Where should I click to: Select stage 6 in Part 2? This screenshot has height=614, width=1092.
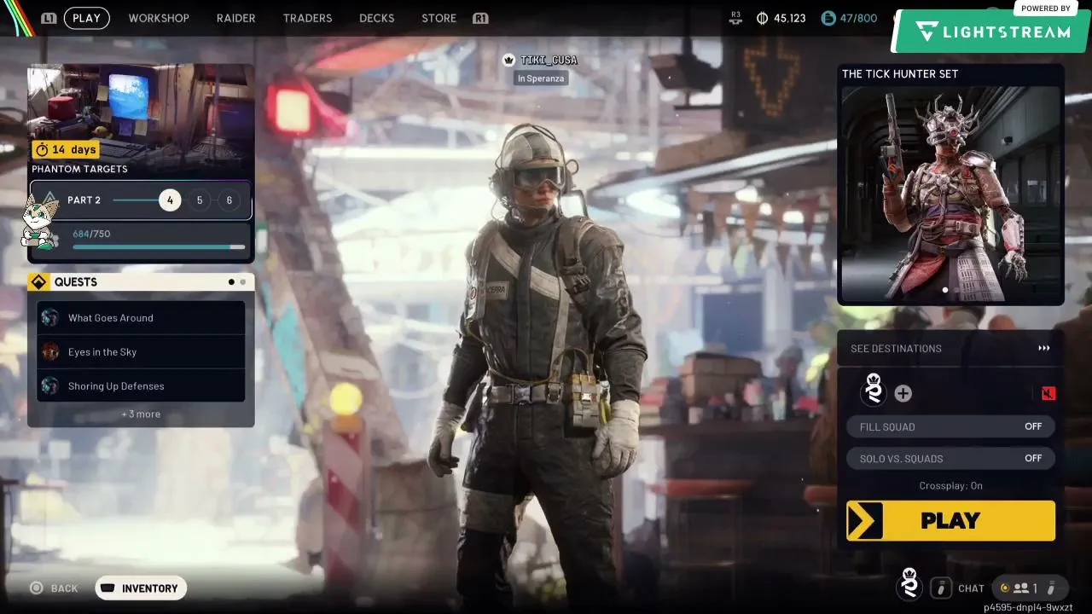tap(229, 200)
